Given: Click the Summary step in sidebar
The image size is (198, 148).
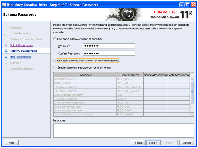Looking at the screenshot, I should (x=15, y=63).
